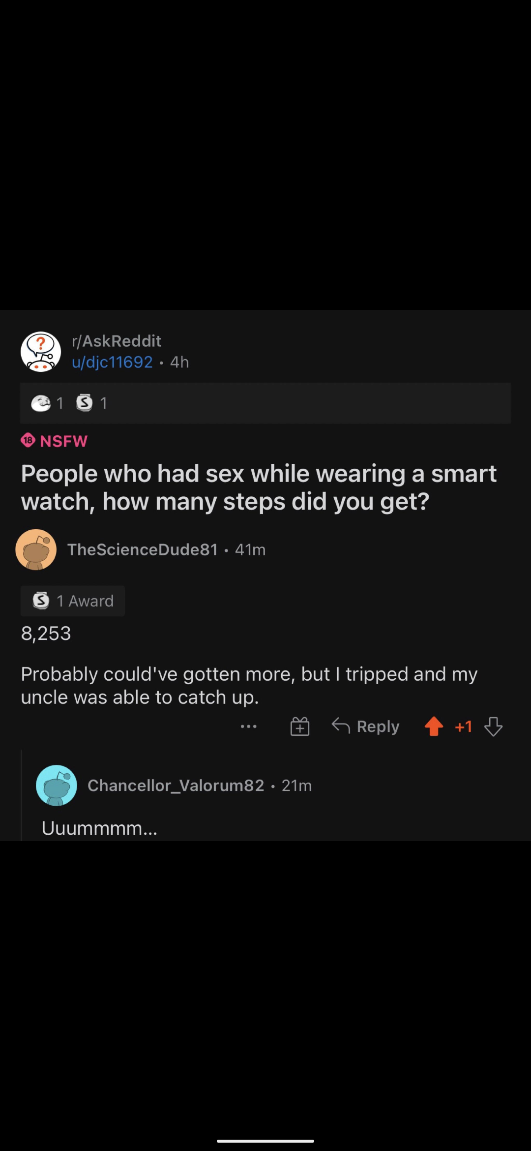Toggle the downvote arrow on the comment
Viewport: 531px width, 1151px height.
pyautogui.click(x=493, y=727)
